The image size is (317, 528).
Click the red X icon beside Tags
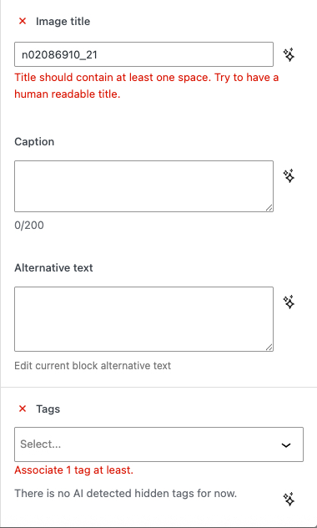point(23,409)
